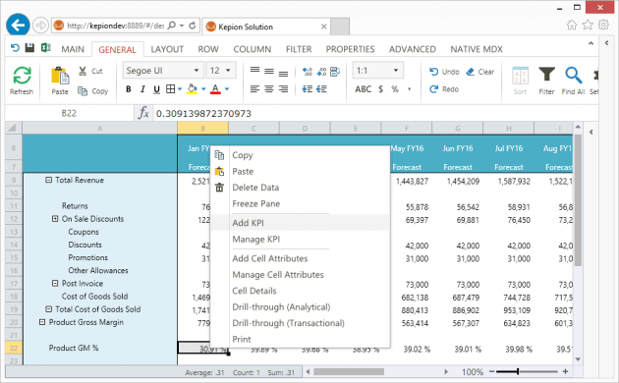Image resolution: width=619 pixels, height=383 pixels.
Task: Align text right
Action: 283,89
